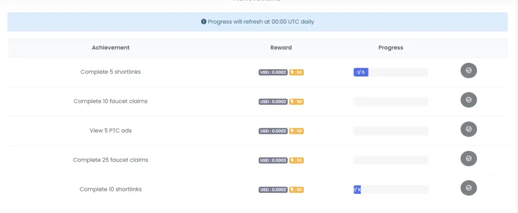Claim the Complete 10 shortlinks checkmark button
518x213 pixels.
(x=469, y=188)
